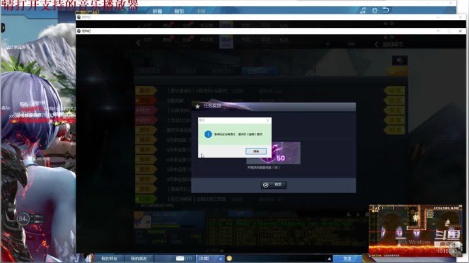The height and width of the screenshot is (263, 469).
Task: Click the 我的战友 button in the bottom bar
Action: pos(139,258)
